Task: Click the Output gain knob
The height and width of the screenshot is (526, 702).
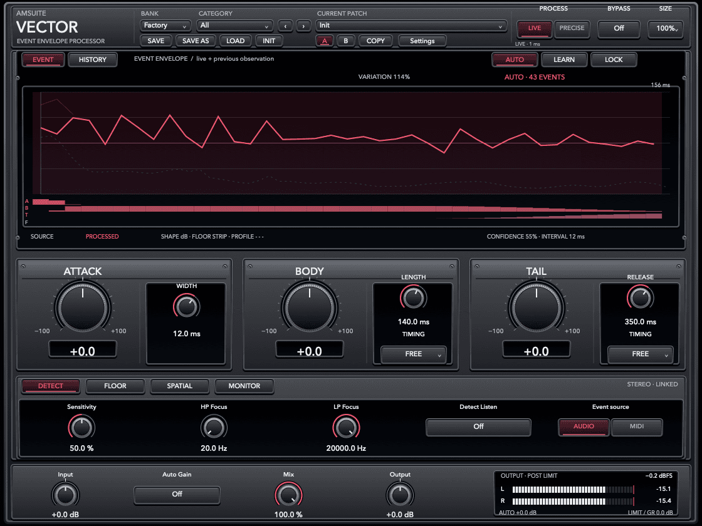Action: pos(400,495)
